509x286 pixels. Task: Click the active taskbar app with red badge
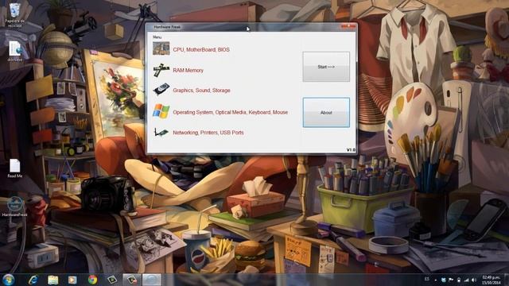click(x=132, y=280)
